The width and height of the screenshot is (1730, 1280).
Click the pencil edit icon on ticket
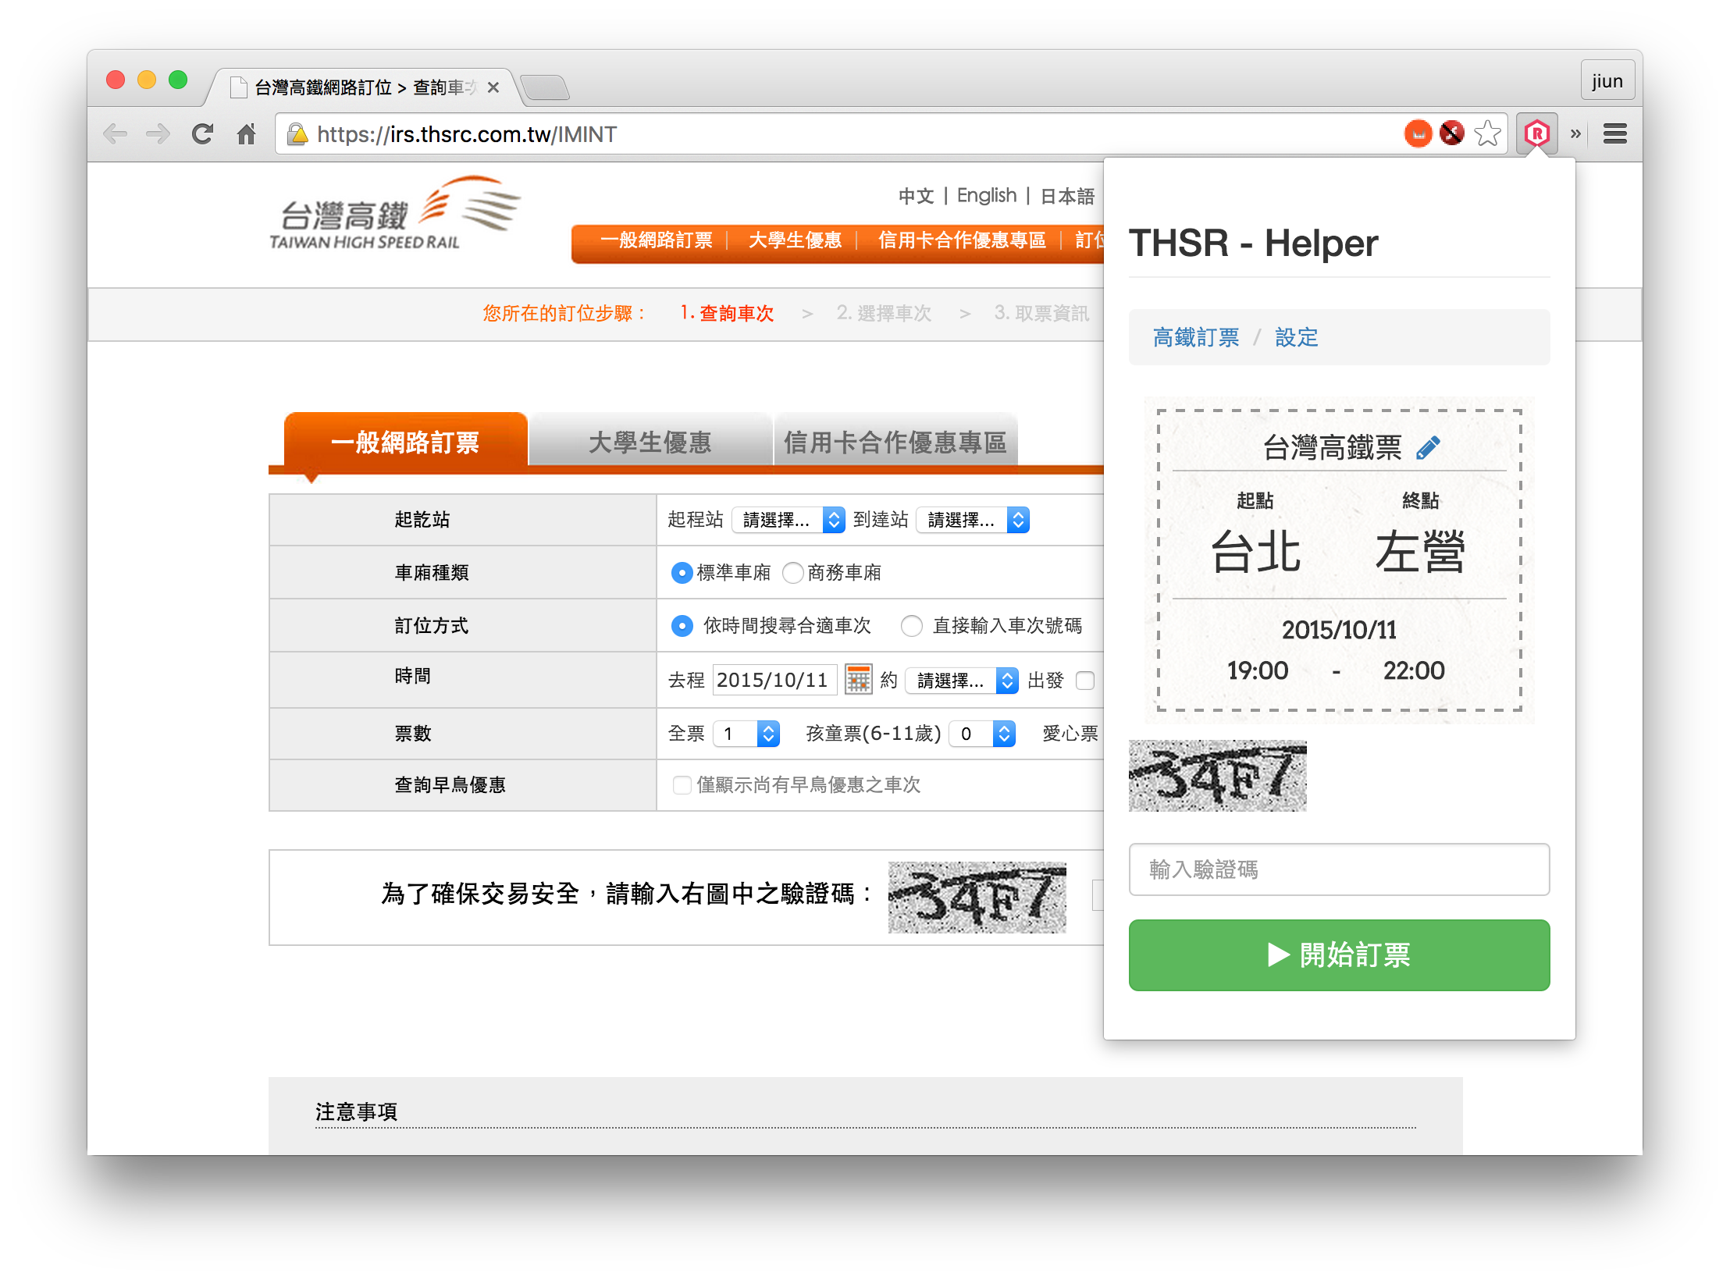[1428, 448]
